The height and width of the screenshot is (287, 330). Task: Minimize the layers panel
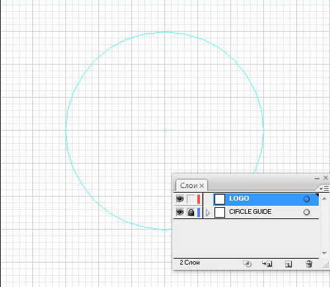317,178
